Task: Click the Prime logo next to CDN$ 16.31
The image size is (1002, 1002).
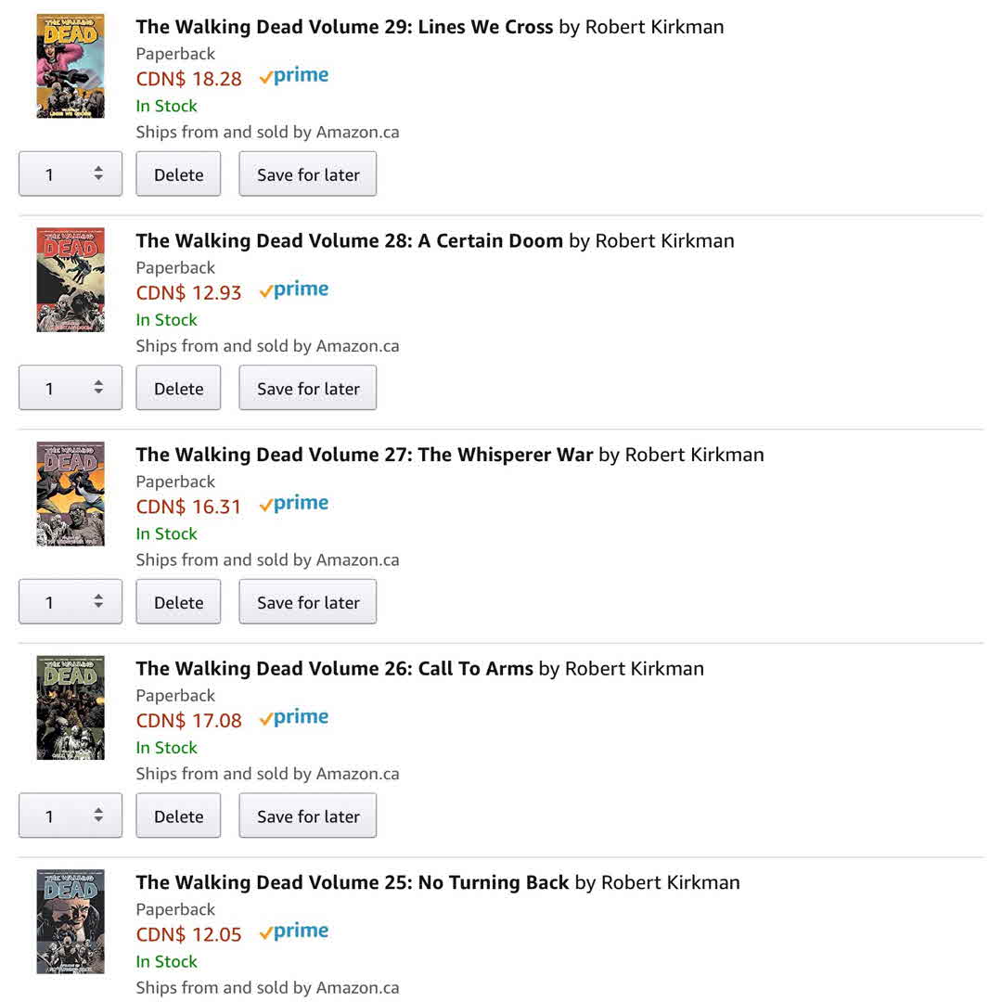Action: (x=294, y=505)
